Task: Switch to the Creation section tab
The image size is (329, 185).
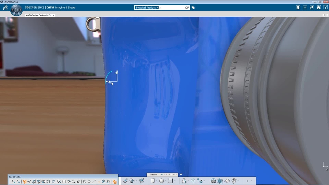Action: [154, 174]
